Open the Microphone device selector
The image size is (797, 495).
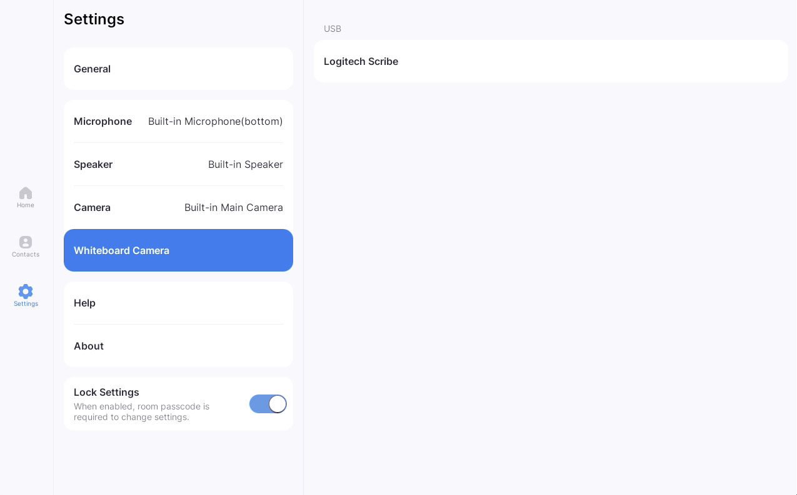click(x=178, y=121)
